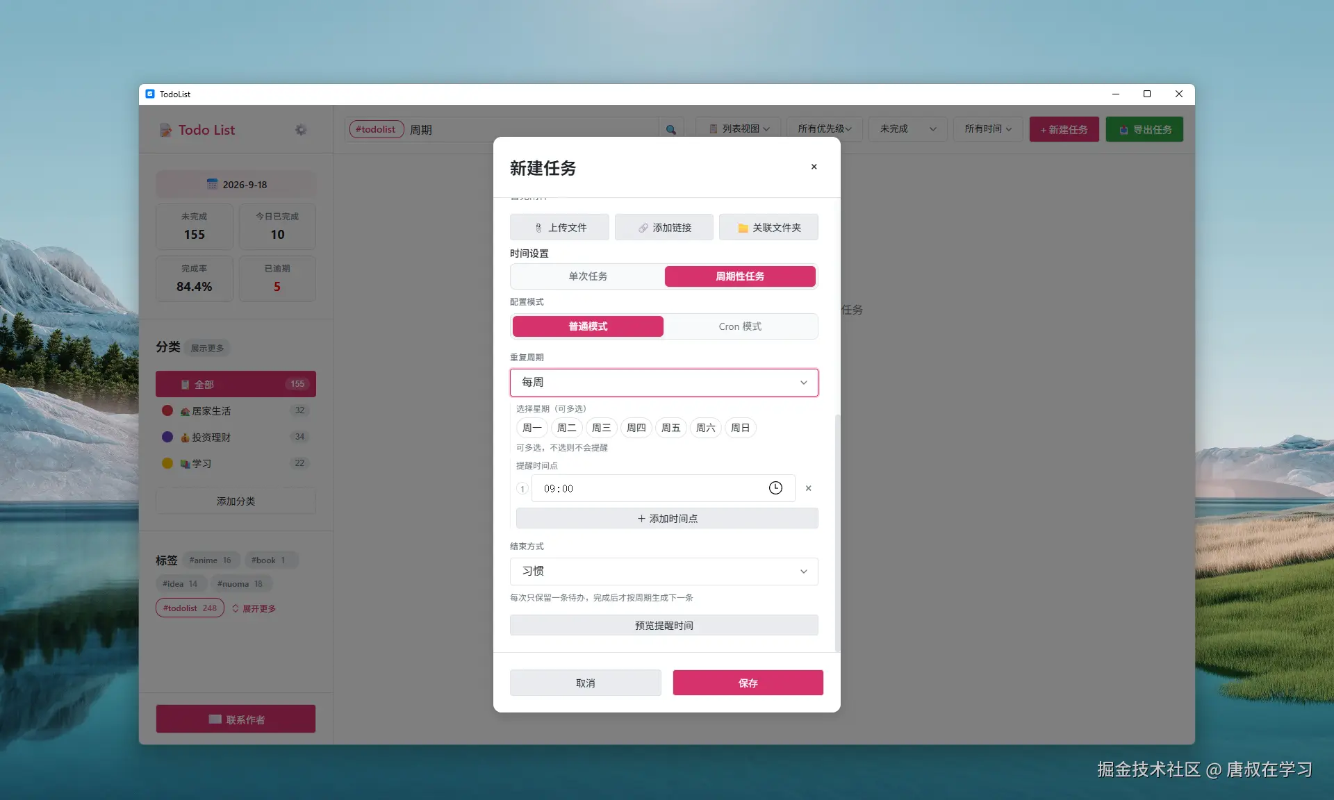This screenshot has height=800, width=1334.
Task: Close the 新建任务 dialog
Action: pyautogui.click(x=814, y=167)
